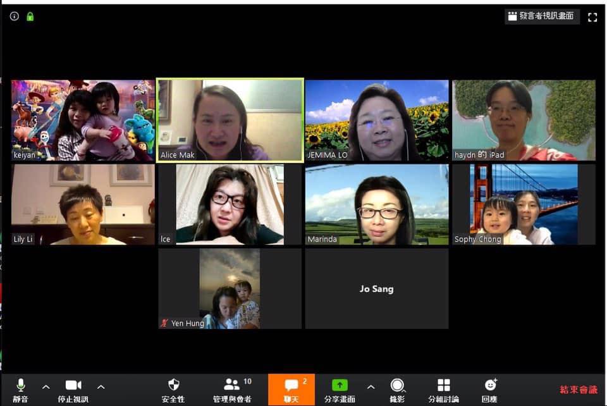Open the meeting information icon

point(15,16)
